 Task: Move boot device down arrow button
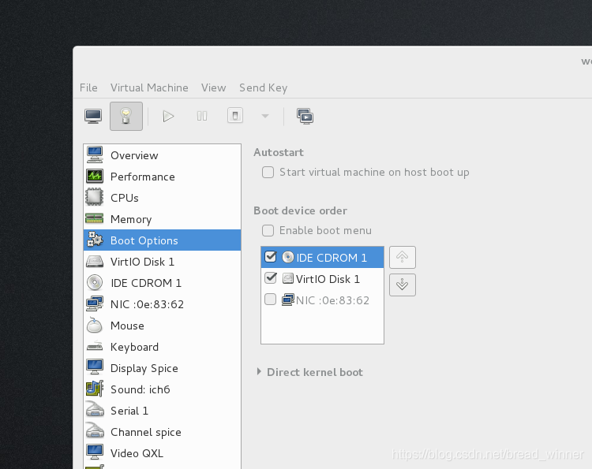[x=403, y=285]
